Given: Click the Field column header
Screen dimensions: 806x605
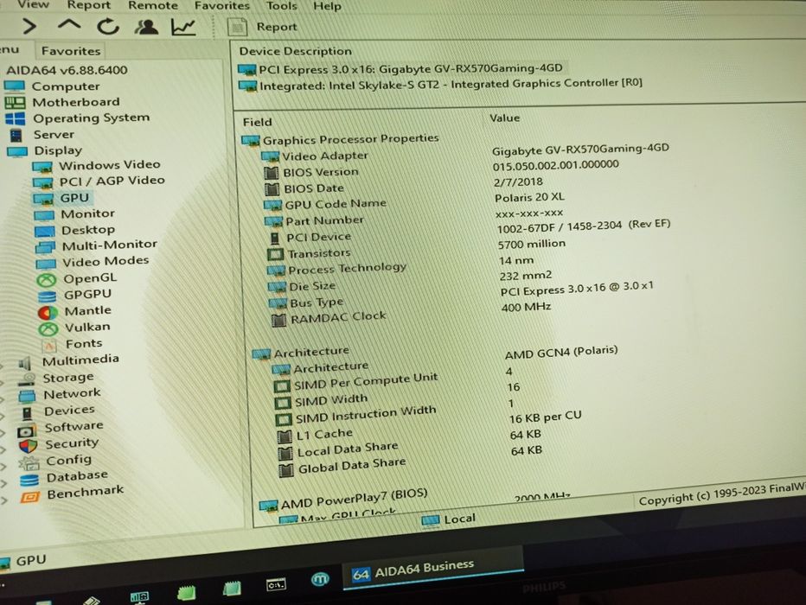Looking at the screenshot, I should tap(257, 122).
